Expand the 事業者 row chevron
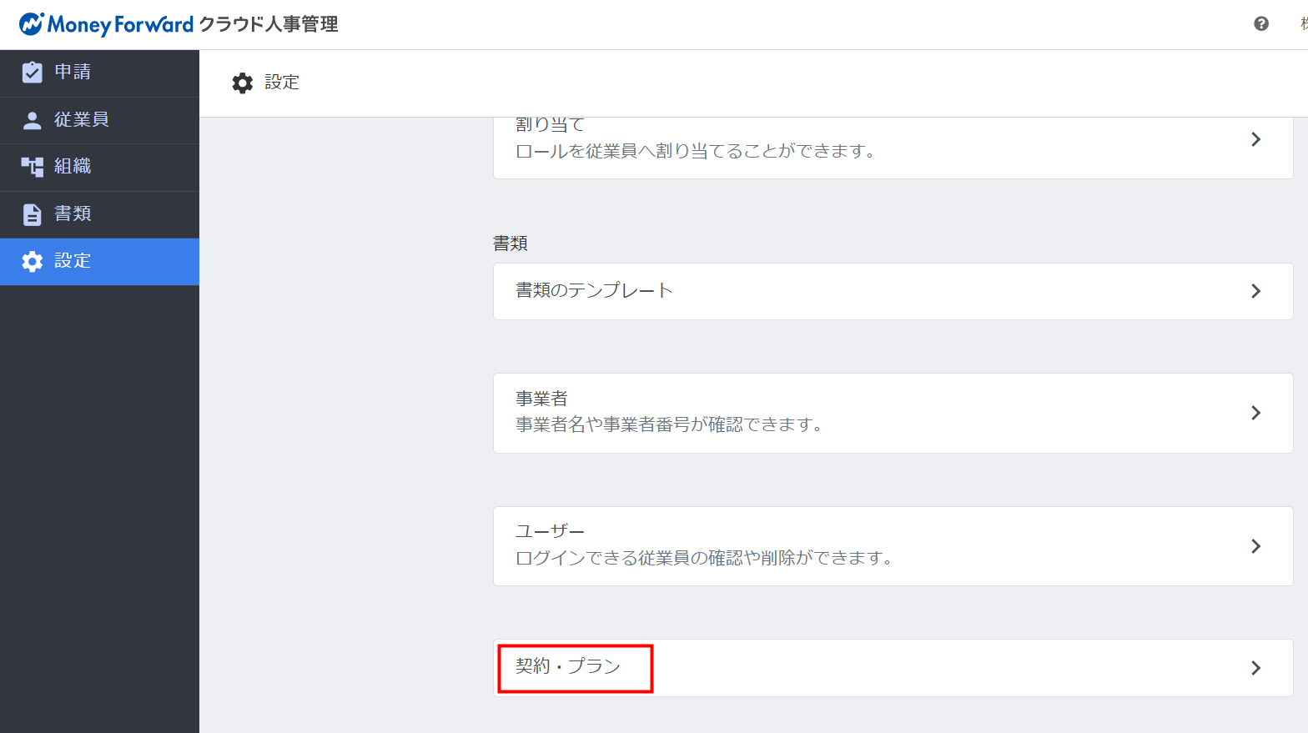This screenshot has height=733, width=1308. coord(1255,413)
